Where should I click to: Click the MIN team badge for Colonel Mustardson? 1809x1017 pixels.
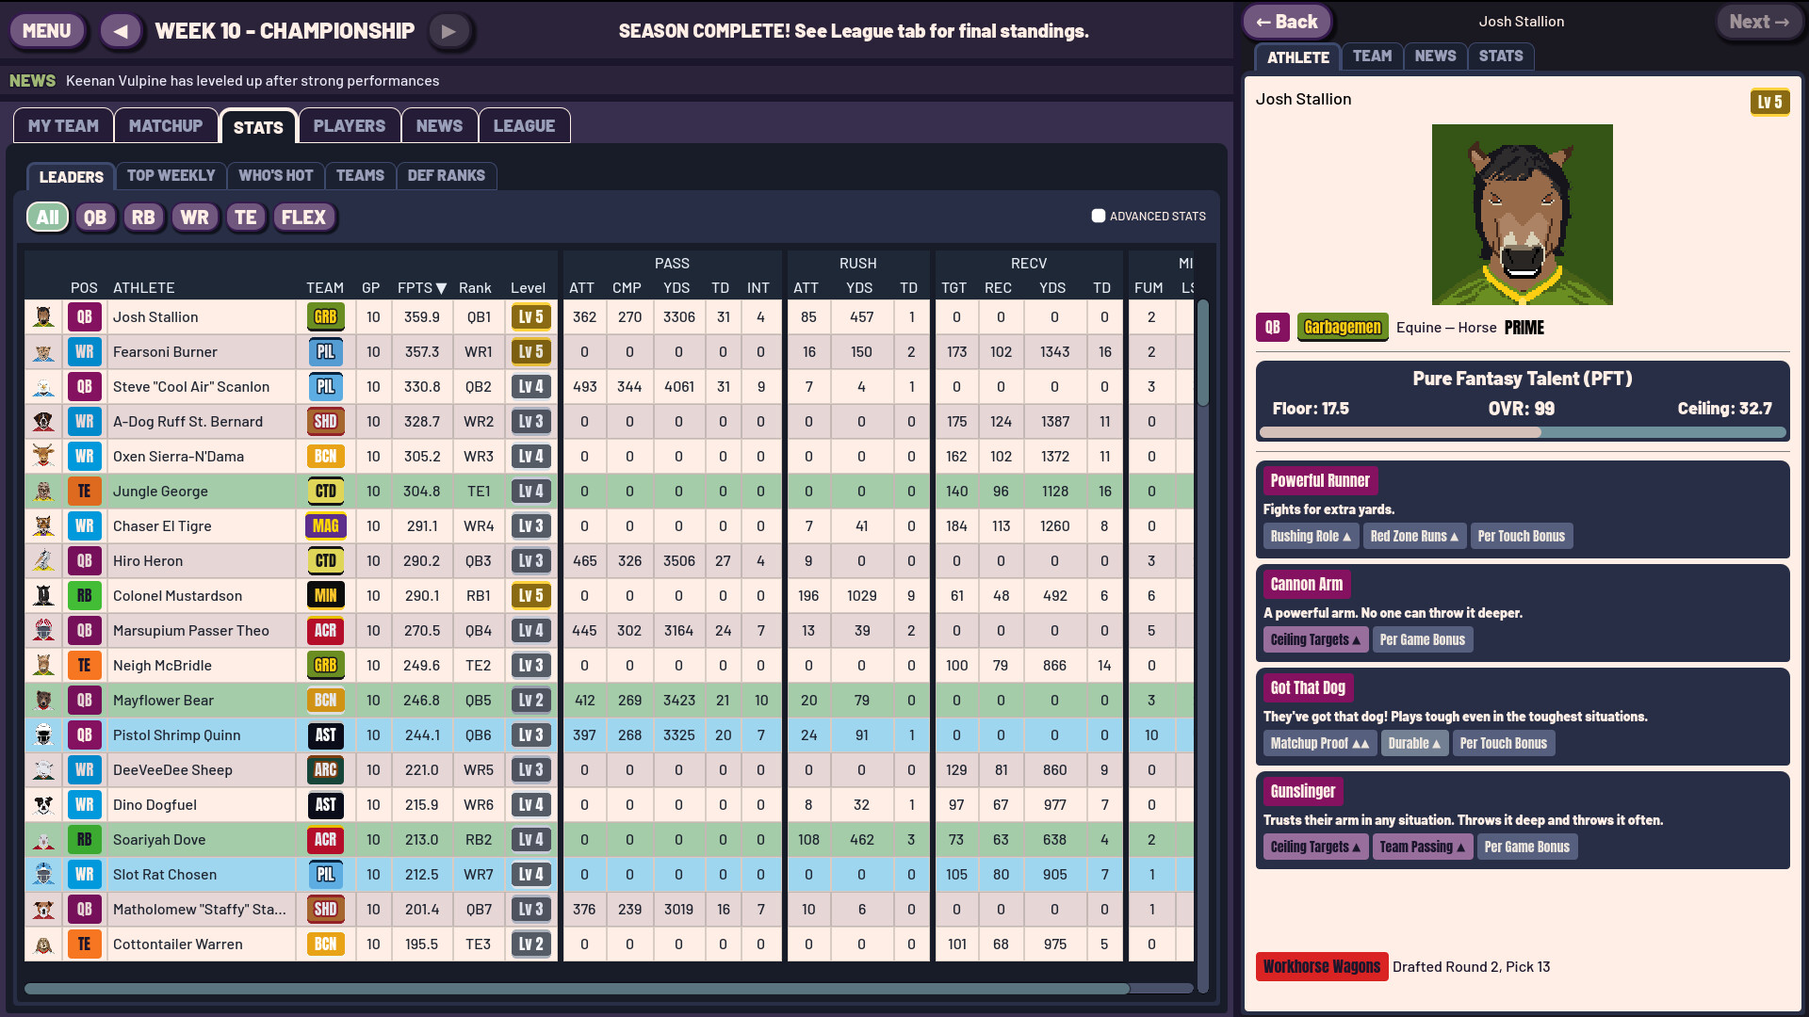(325, 596)
